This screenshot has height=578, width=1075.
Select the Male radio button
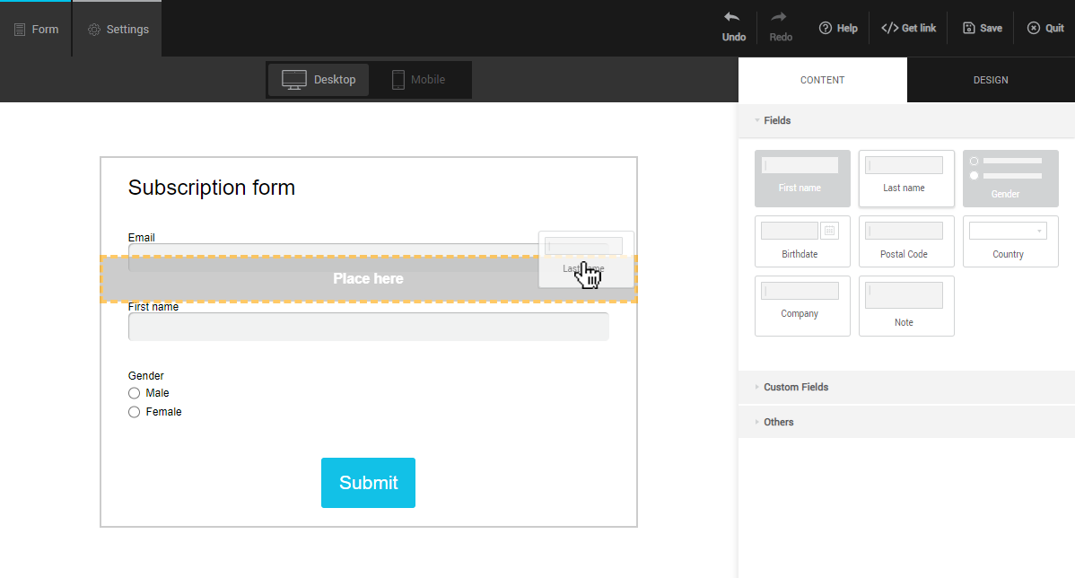pyautogui.click(x=135, y=393)
